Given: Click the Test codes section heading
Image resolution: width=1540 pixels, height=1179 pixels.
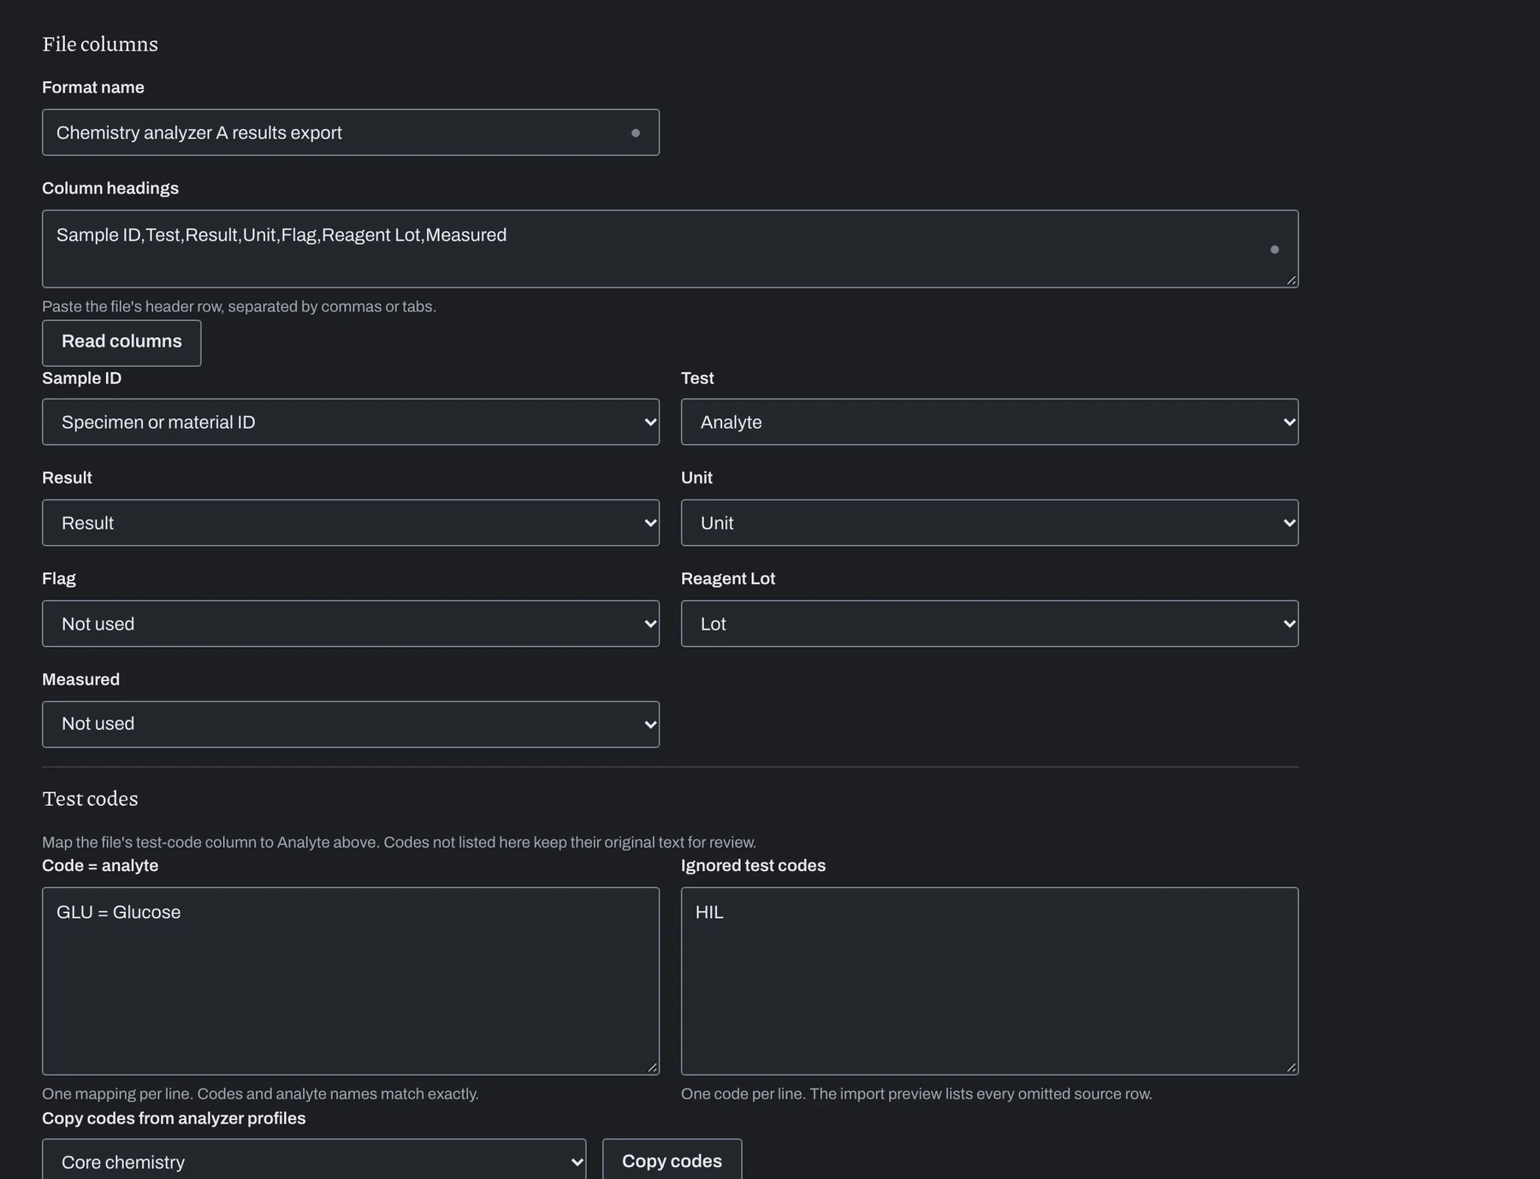Looking at the screenshot, I should click(x=90, y=799).
